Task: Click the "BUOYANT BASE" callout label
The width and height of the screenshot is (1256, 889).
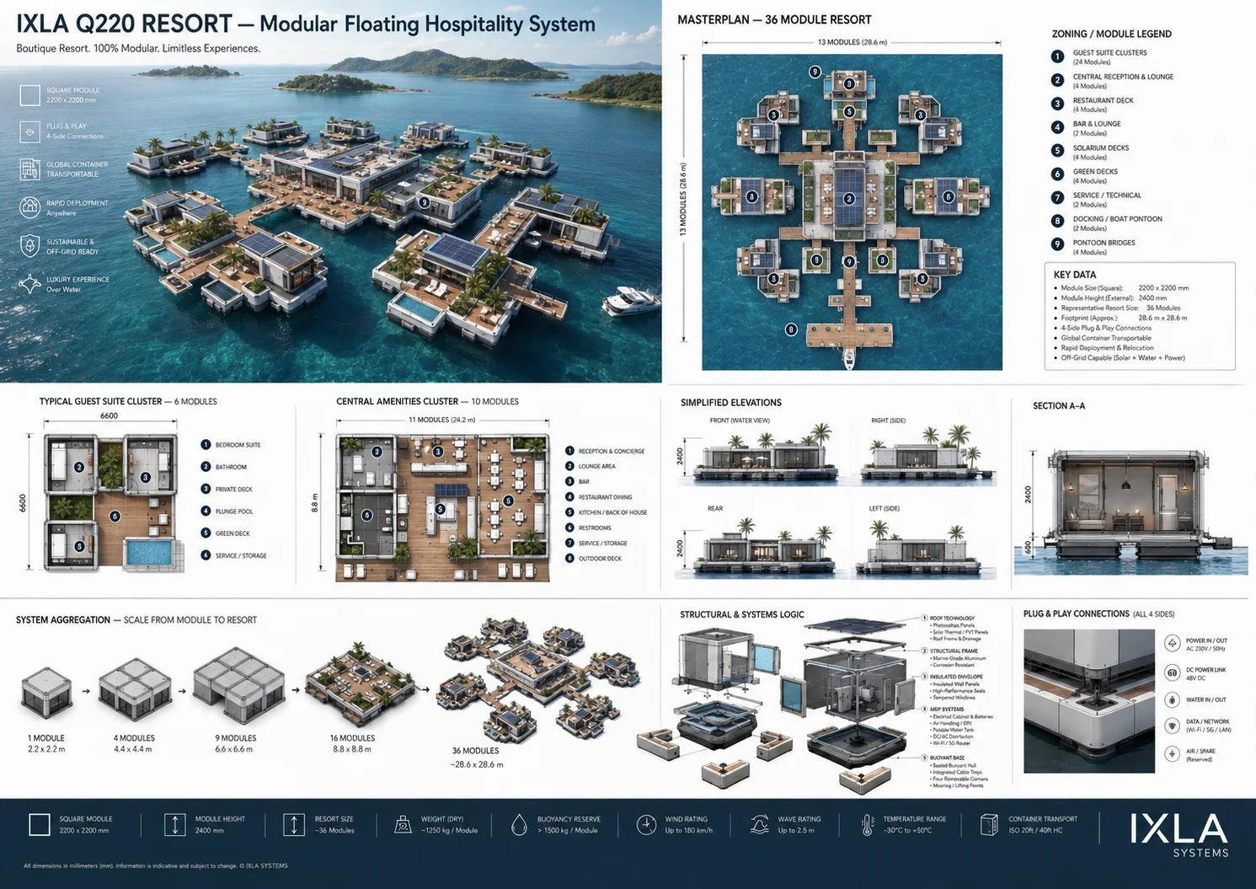Action: pos(948,758)
